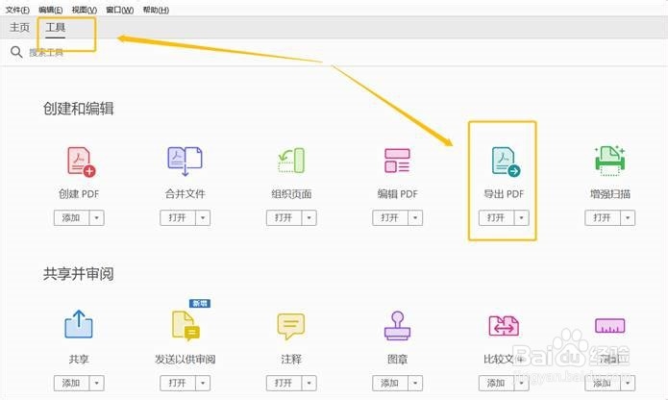Image resolution: width=668 pixels, height=400 pixels.
Task: Open the Share (共享) tool icon
Action: click(x=79, y=324)
